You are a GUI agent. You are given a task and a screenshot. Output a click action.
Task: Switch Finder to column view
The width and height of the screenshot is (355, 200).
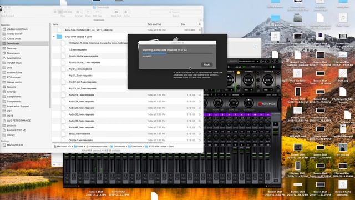(x=65, y=12)
